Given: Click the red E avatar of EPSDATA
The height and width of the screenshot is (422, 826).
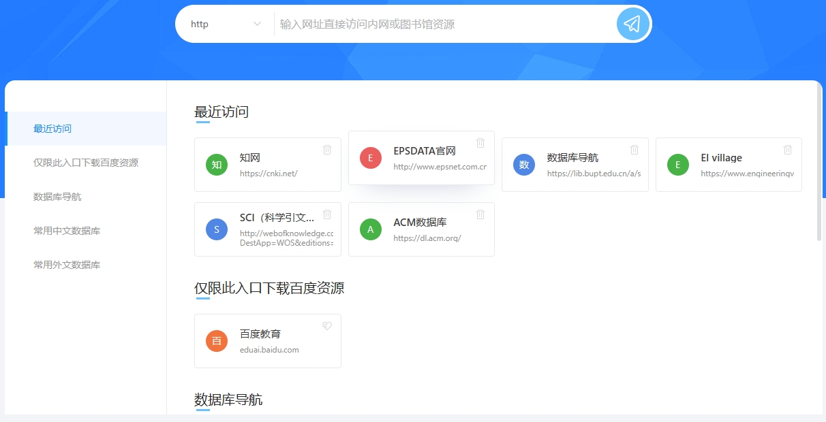Looking at the screenshot, I should coord(371,158).
